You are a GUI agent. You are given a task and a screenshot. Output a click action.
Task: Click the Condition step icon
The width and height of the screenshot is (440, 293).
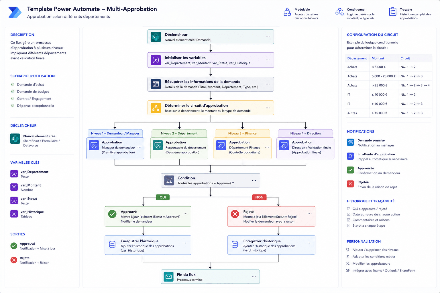click(x=169, y=181)
